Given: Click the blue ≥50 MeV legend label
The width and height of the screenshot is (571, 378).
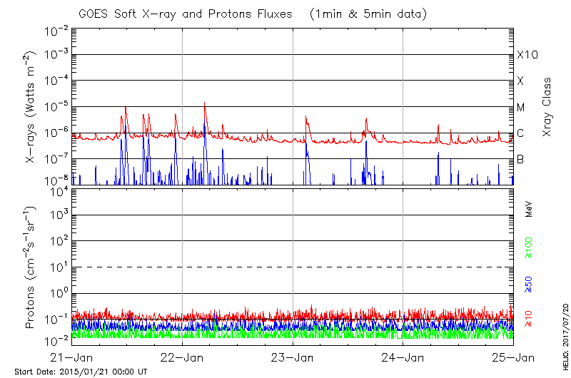Looking at the screenshot, I should (530, 284).
